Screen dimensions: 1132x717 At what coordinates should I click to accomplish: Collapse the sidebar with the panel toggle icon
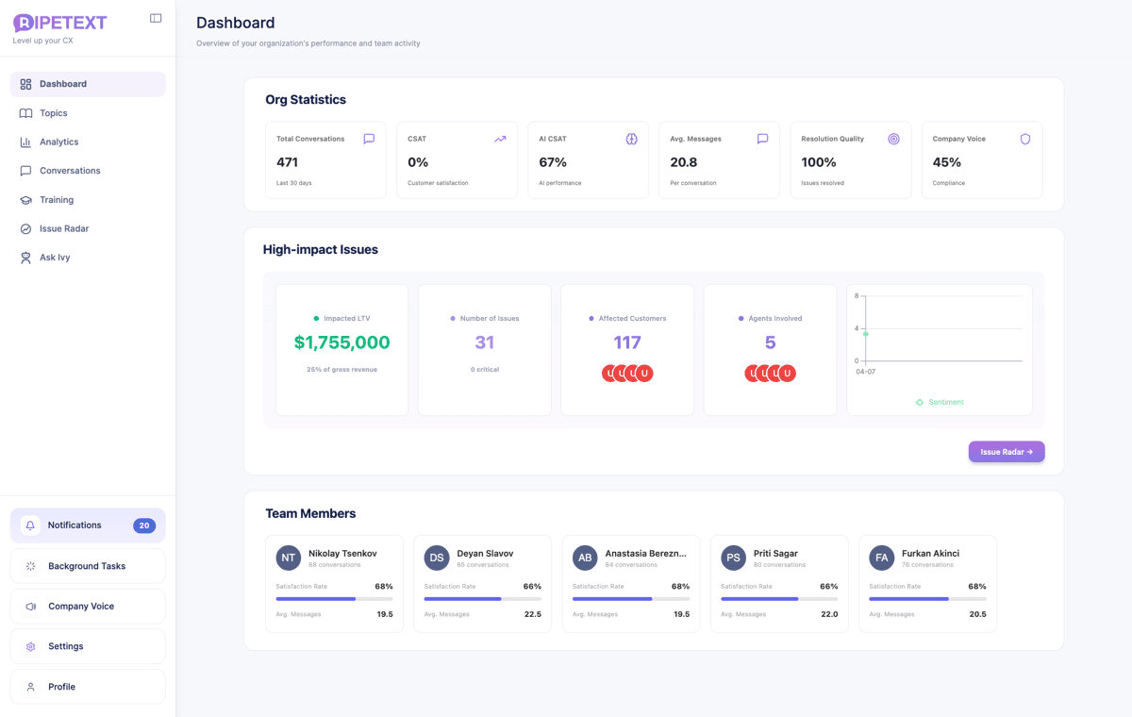[x=156, y=18]
